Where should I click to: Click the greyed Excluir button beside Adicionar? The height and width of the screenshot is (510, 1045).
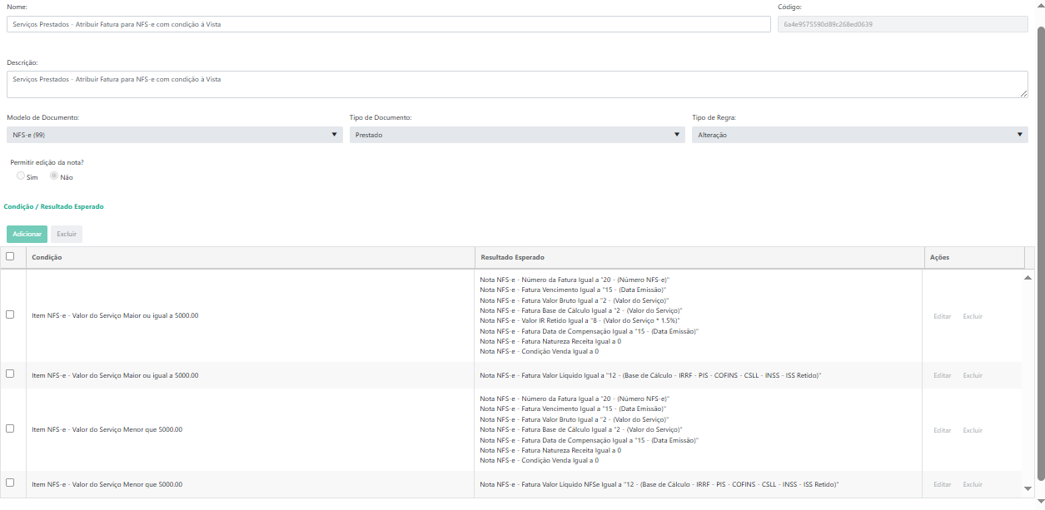67,234
